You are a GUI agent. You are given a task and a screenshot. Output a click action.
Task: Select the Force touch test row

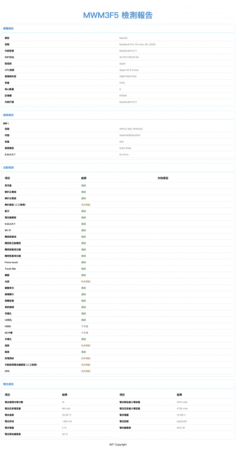coord(118,262)
